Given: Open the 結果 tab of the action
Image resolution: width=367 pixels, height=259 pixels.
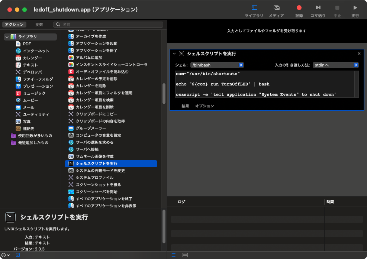Looking at the screenshot, I should coord(185,106).
